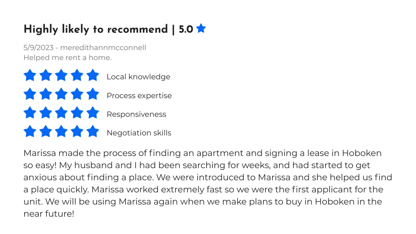Select the first star in Local knowledge row
The height and width of the screenshot is (234, 416).
pyautogui.click(x=30, y=75)
